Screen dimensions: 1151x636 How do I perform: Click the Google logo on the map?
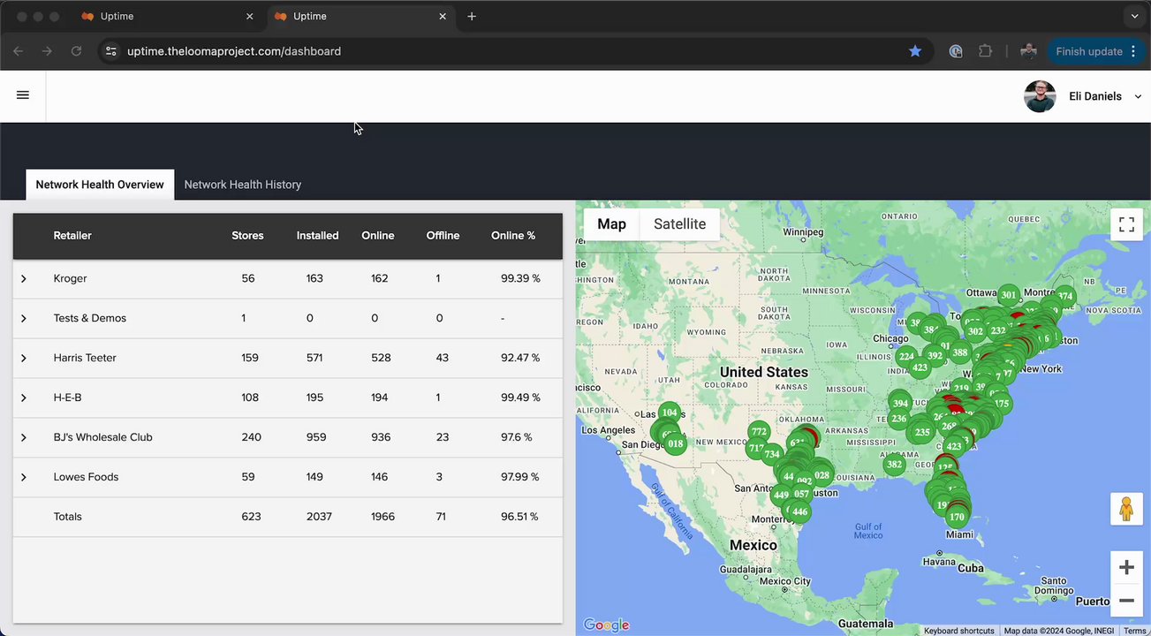pos(606,625)
